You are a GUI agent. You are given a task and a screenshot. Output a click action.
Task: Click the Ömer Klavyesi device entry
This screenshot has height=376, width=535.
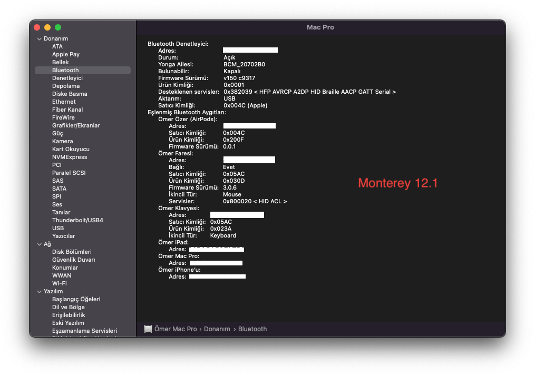[179, 208]
